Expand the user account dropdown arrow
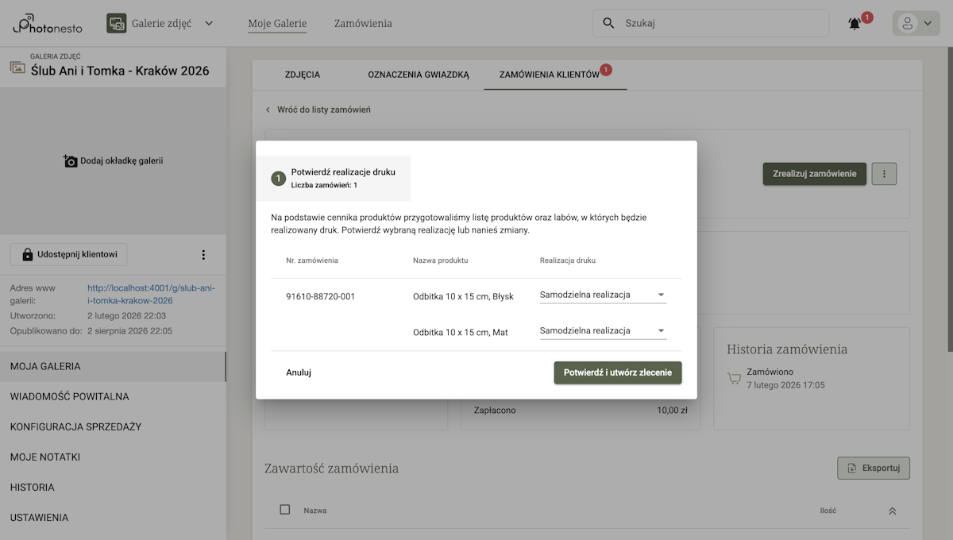The width and height of the screenshot is (953, 540). coord(928,23)
